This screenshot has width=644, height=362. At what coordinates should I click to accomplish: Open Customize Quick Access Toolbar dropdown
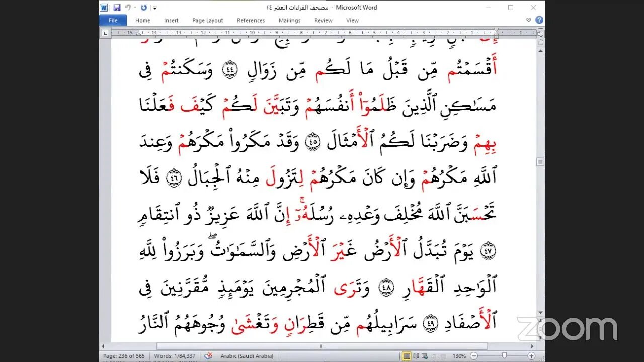point(155,8)
